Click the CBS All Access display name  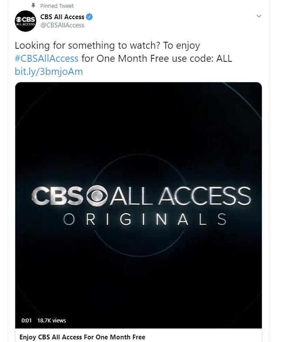[62, 17]
